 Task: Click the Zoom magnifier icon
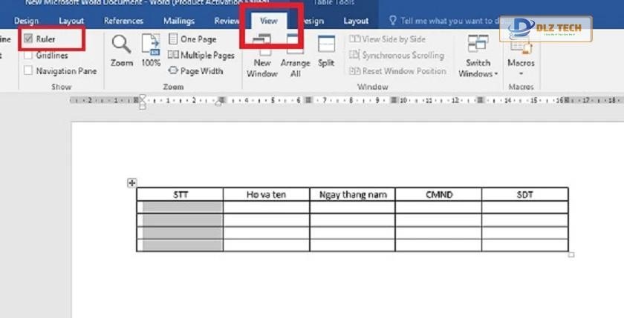pyautogui.click(x=122, y=48)
